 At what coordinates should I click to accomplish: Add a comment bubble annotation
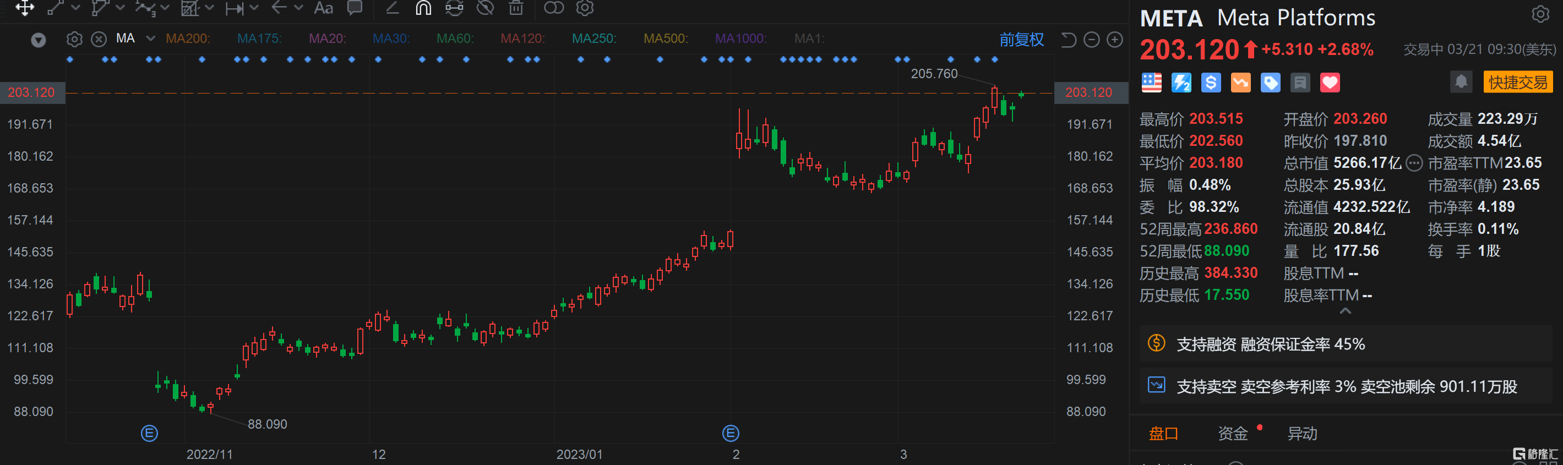click(x=355, y=7)
